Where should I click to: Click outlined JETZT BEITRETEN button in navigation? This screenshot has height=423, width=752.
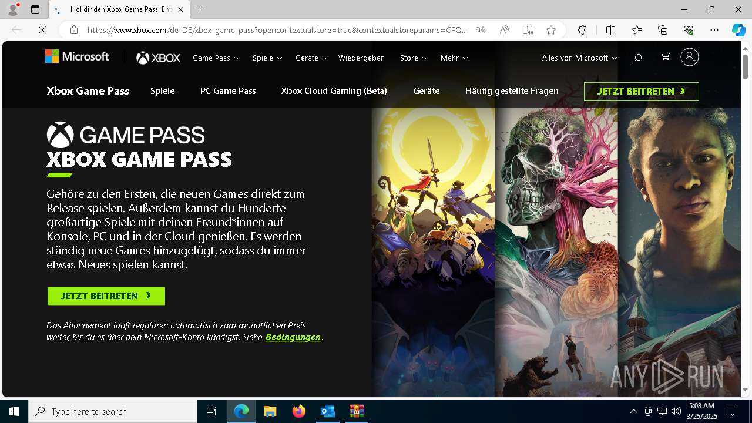[642, 92]
